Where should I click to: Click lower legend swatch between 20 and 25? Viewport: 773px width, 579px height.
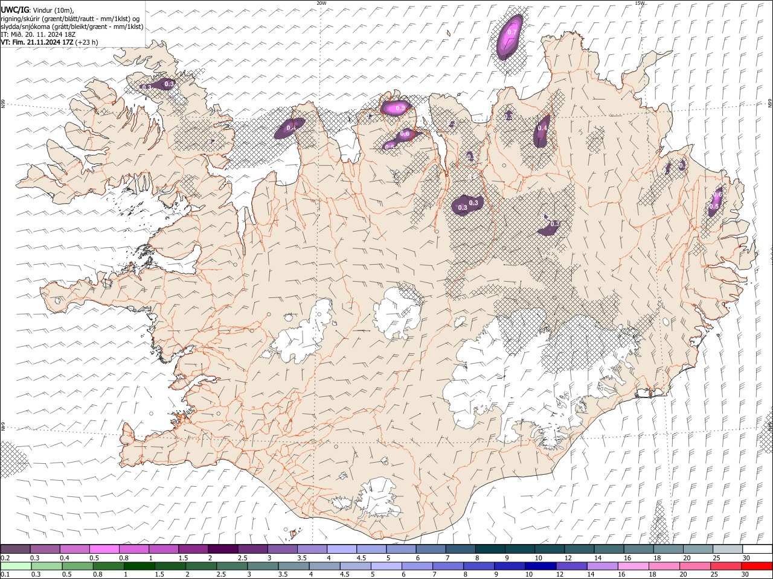click(694, 566)
